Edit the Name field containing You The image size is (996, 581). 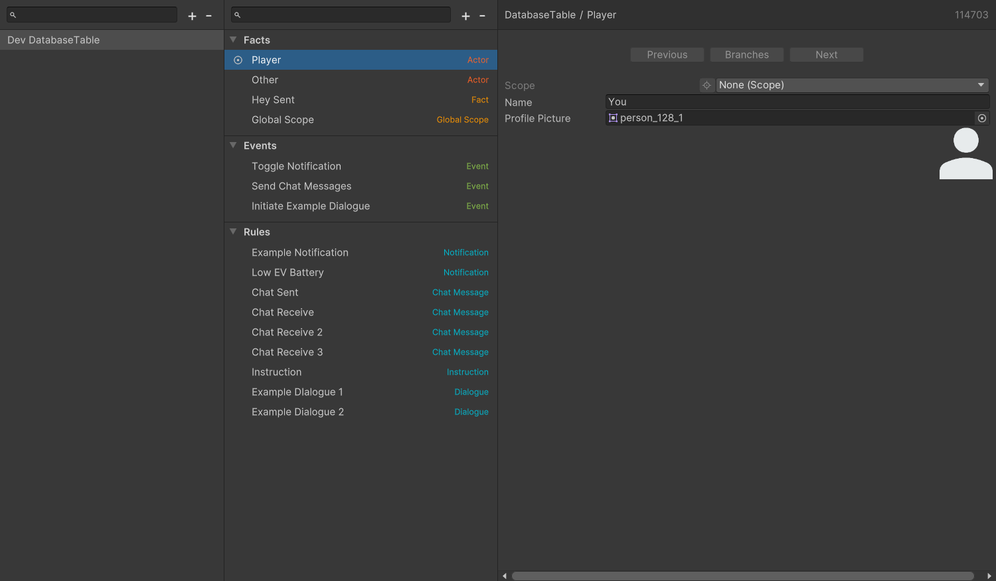tap(797, 102)
